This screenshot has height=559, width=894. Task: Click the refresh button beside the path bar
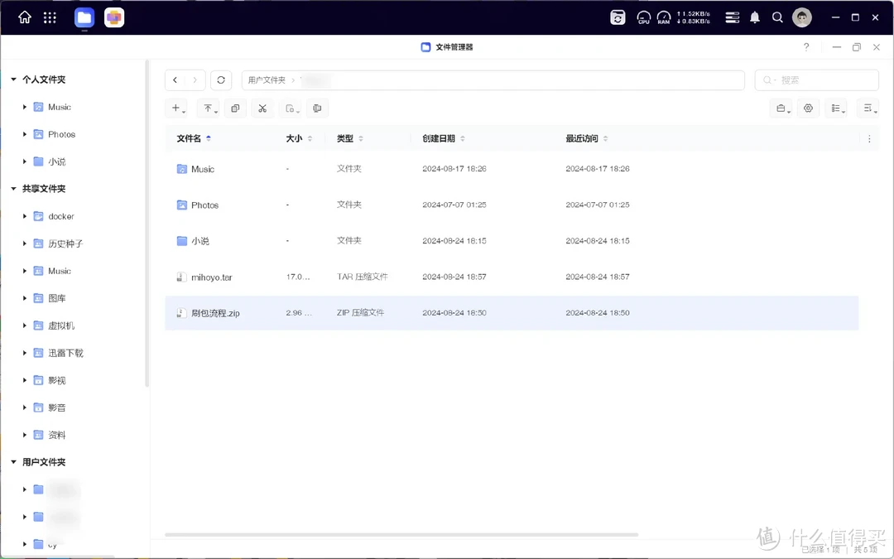coord(220,80)
